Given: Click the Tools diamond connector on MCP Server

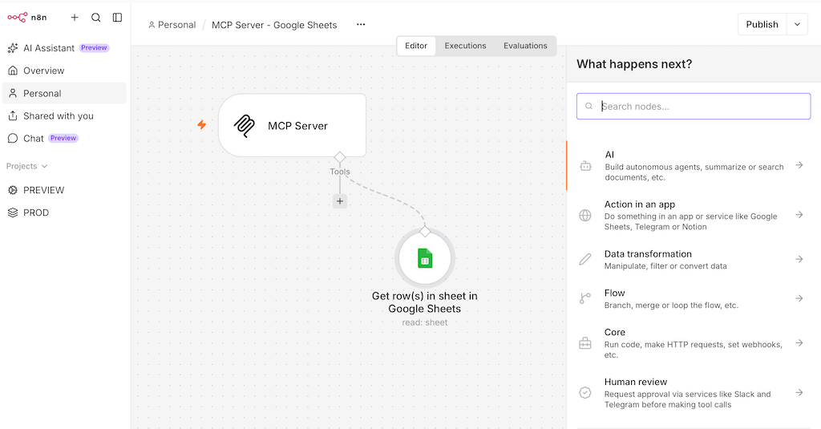Looking at the screenshot, I should (x=340, y=156).
